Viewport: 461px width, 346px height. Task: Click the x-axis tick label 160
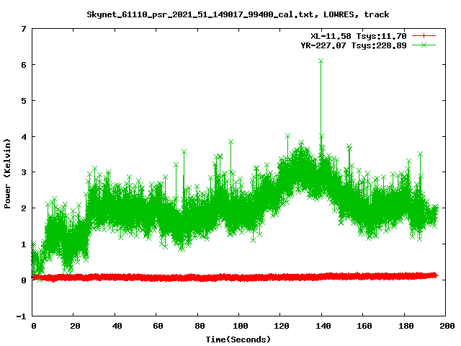362,327
